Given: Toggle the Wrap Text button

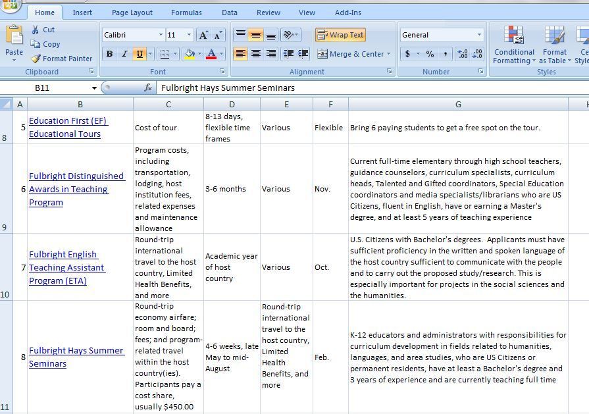Looking at the screenshot, I should coord(340,36).
